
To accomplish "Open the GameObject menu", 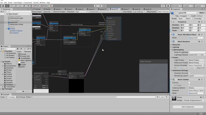I will click(18, 3).
